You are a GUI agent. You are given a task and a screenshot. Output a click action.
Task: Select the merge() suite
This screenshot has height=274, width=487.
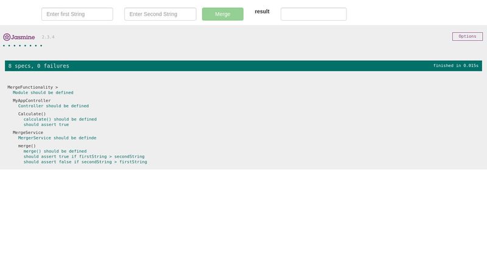tap(27, 146)
